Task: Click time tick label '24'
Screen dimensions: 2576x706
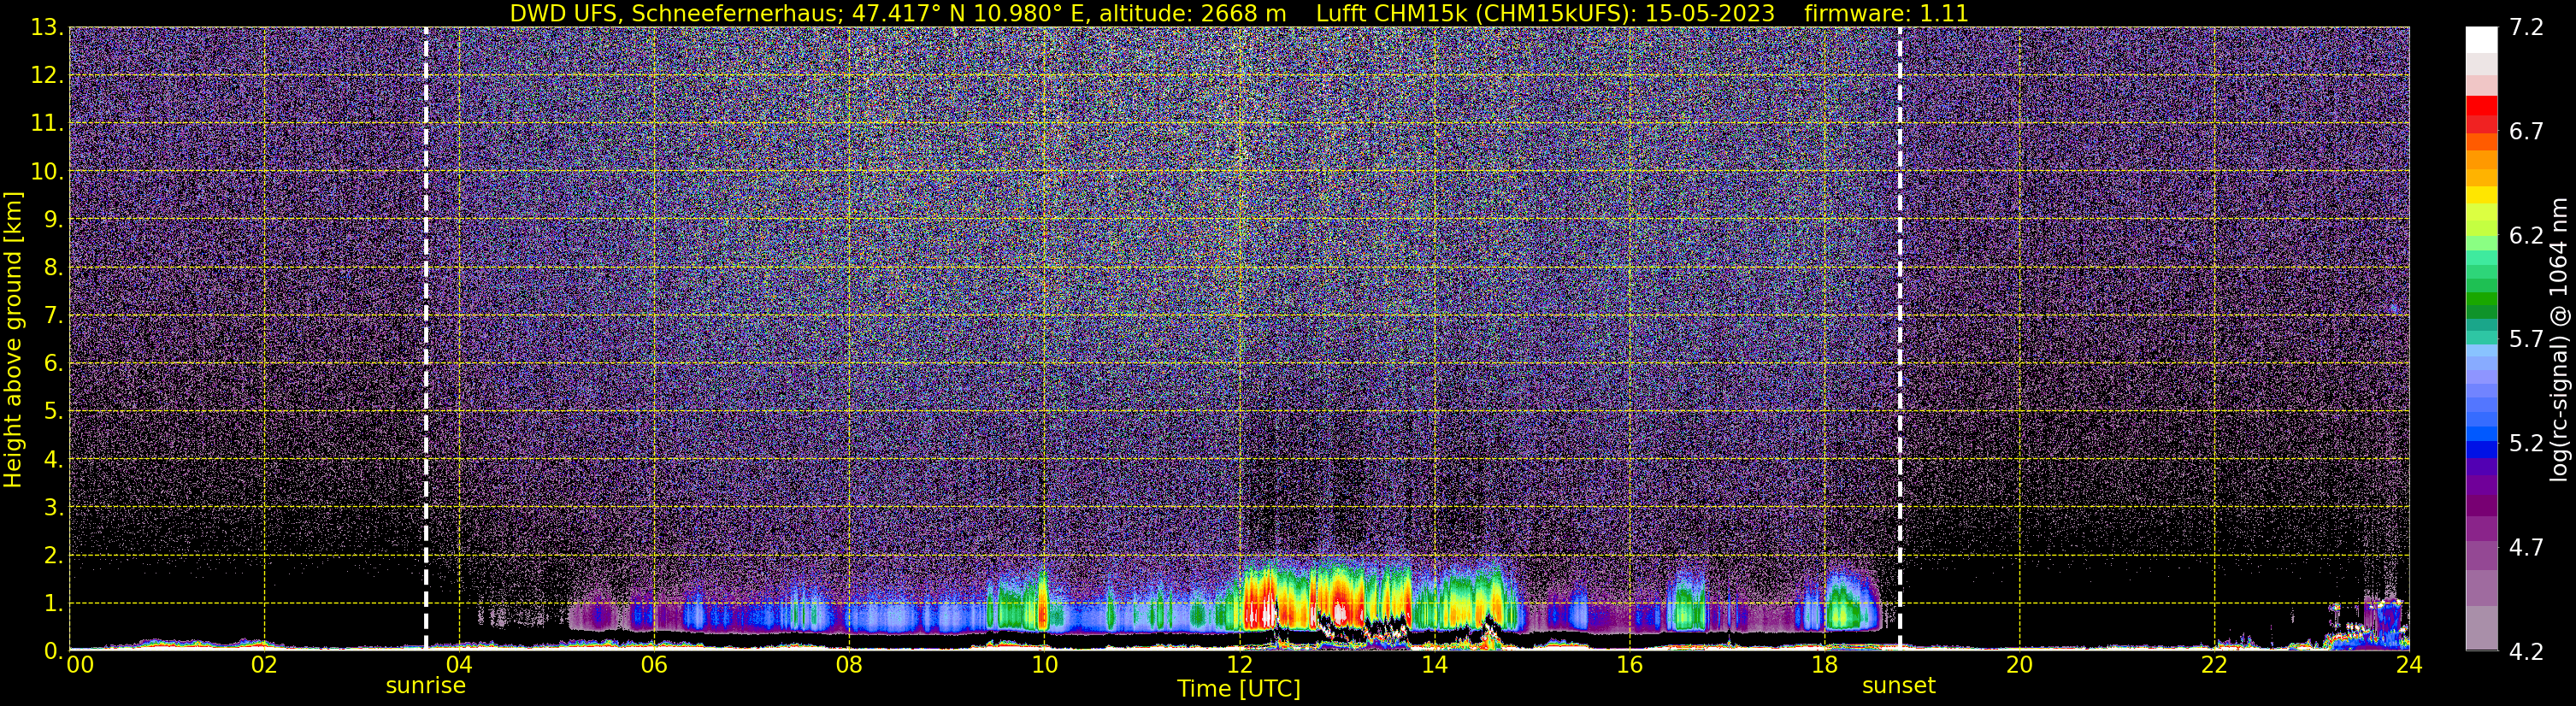Action: tap(2409, 665)
